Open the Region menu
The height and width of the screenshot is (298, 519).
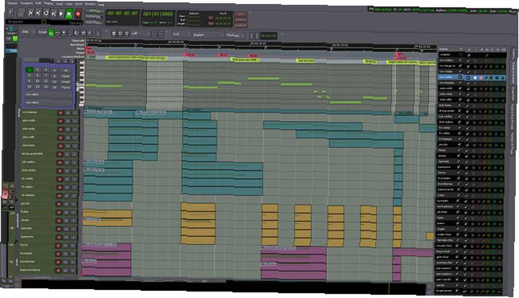point(49,3)
